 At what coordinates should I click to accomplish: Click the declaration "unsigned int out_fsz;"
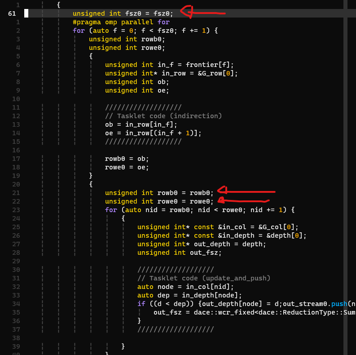coord(180,253)
